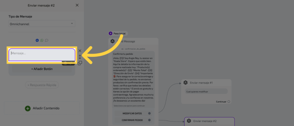294x126 pixels.
Task: Select the MODIFICAR DATOS connector dot
Action: pos(149,113)
